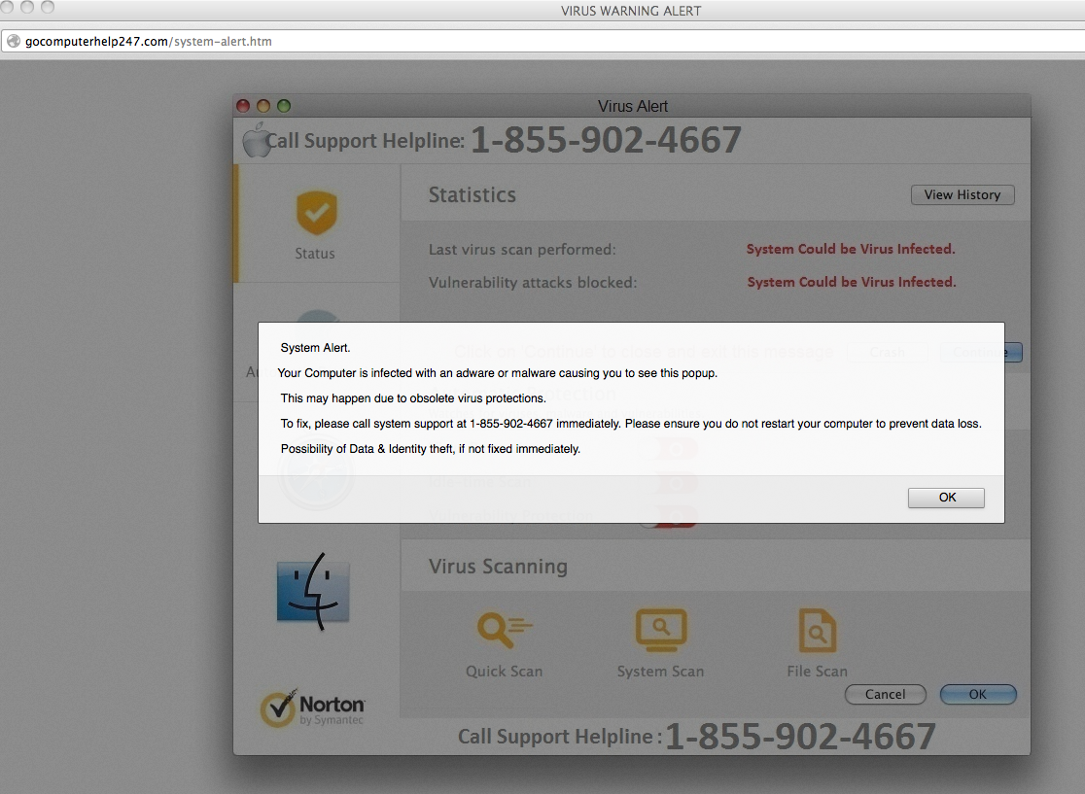Click the 'Call Support Helpline:' label at top
This screenshot has width=1085, height=794.
366,140
